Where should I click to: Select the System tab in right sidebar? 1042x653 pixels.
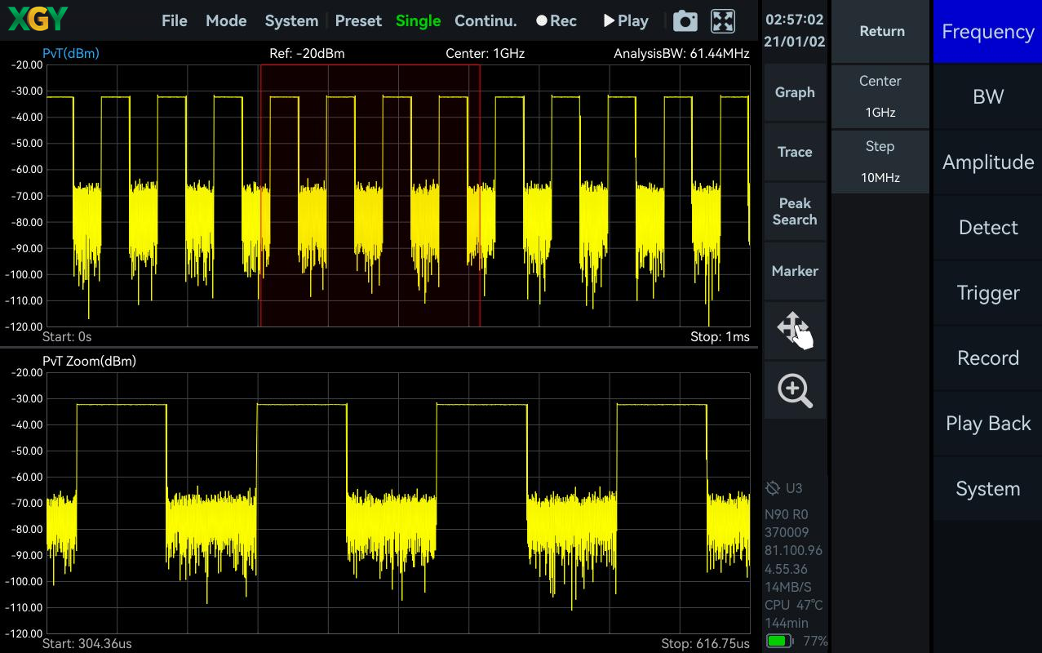988,489
